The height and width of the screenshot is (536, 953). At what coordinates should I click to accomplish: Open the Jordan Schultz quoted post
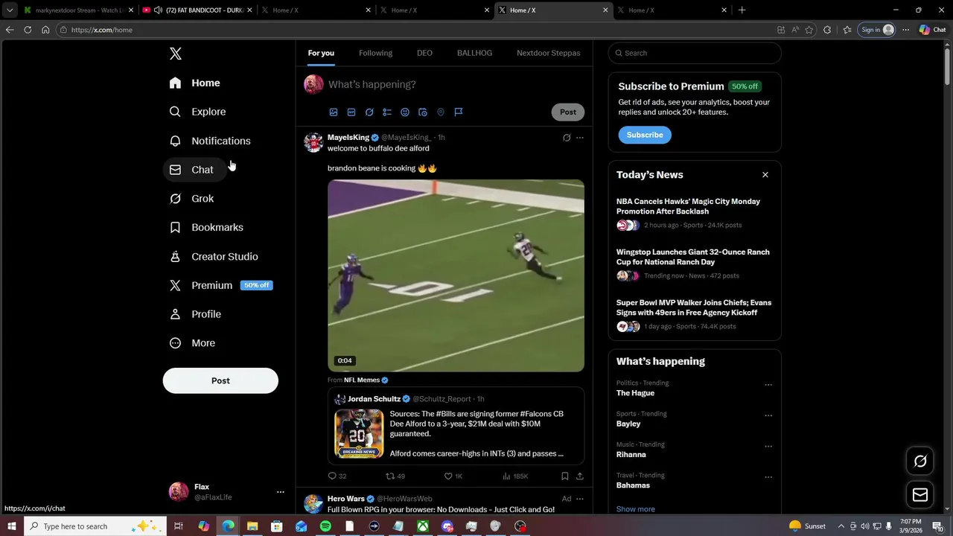coord(456,425)
